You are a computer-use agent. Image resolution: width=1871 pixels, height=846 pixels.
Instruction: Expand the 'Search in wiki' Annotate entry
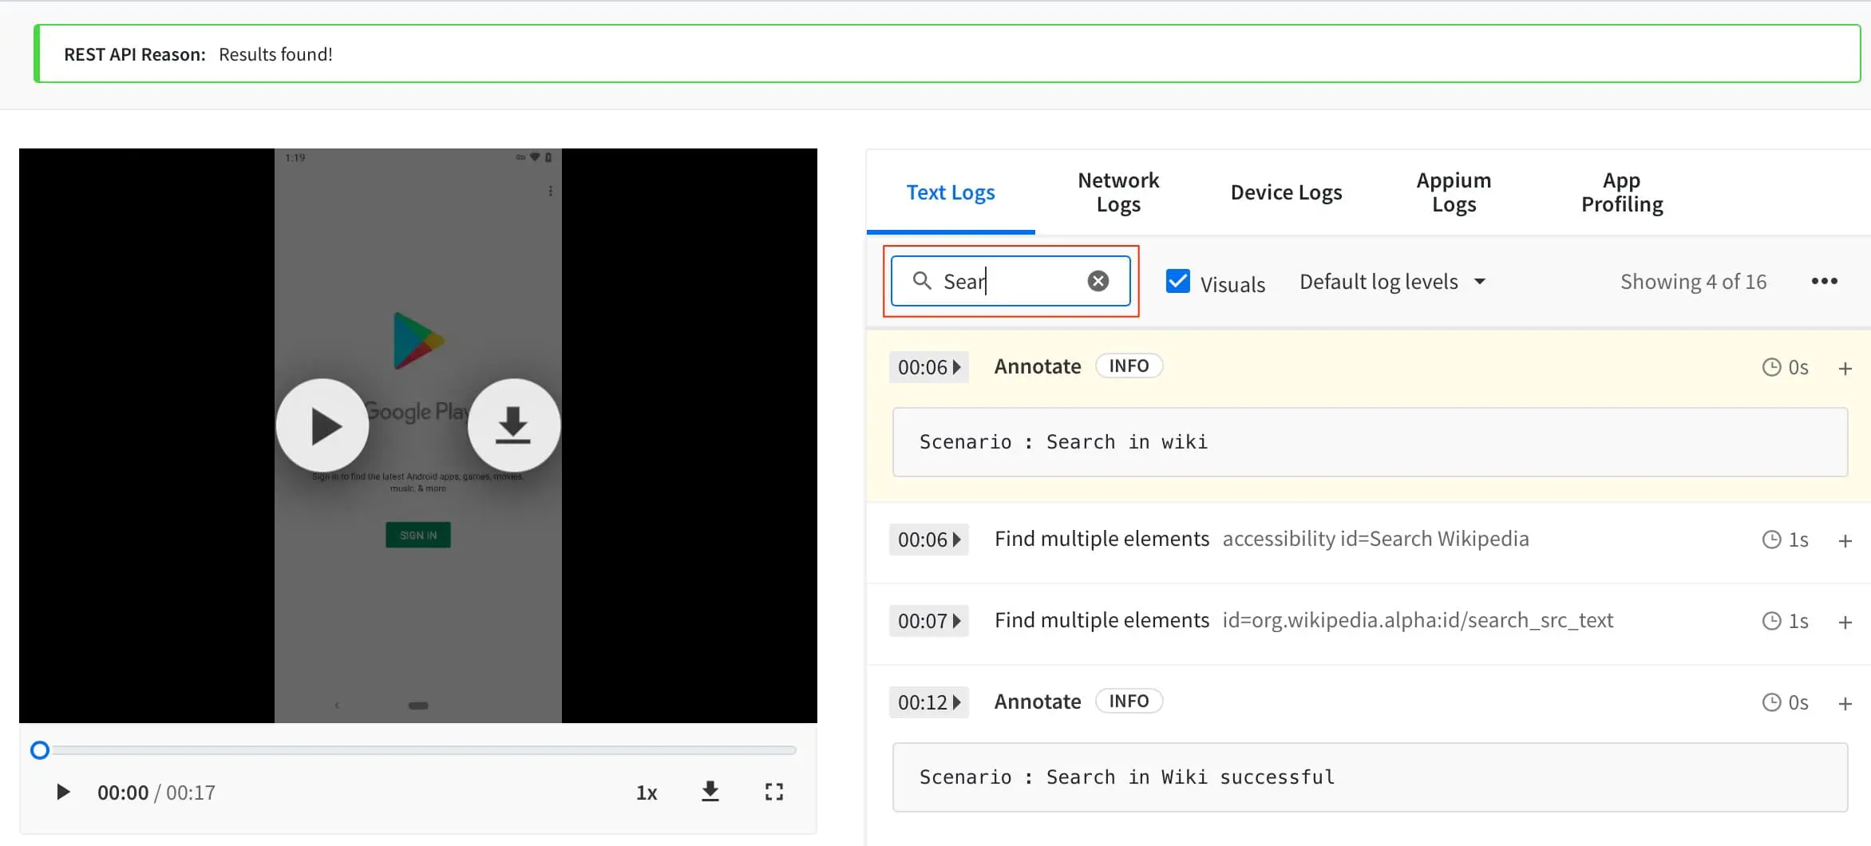click(1845, 368)
